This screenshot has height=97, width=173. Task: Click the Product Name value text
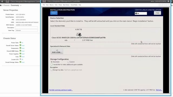point(21,15)
